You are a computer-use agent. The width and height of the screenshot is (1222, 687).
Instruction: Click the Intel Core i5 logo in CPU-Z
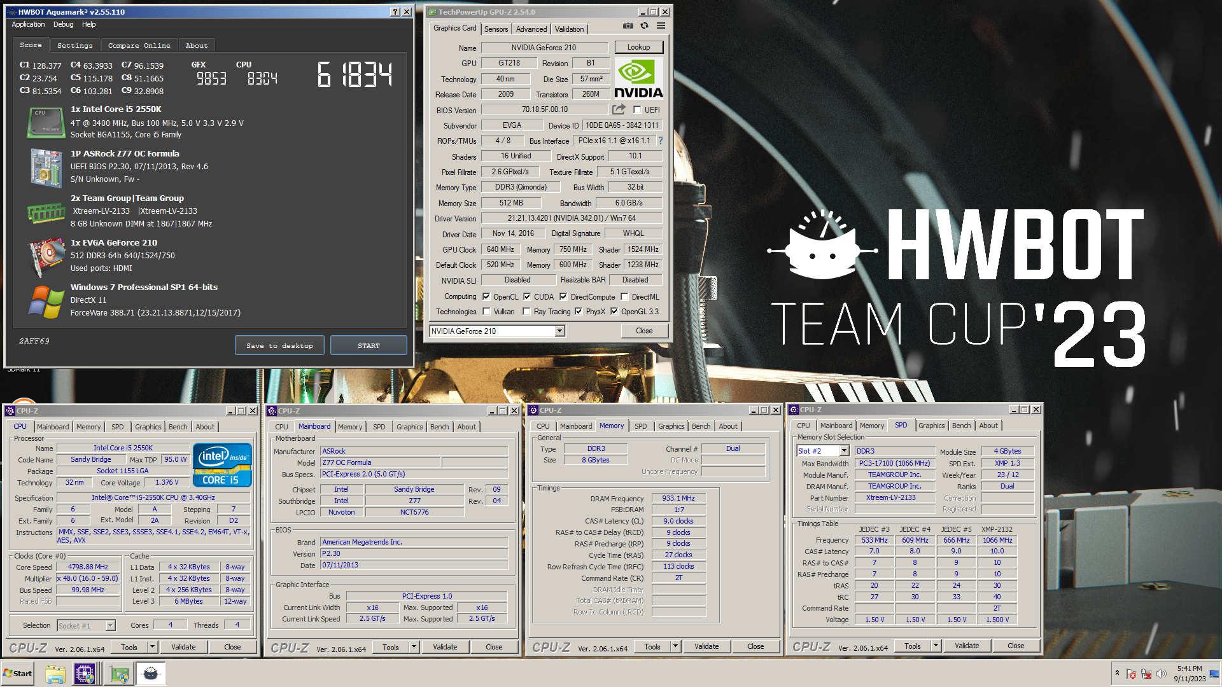click(x=222, y=465)
